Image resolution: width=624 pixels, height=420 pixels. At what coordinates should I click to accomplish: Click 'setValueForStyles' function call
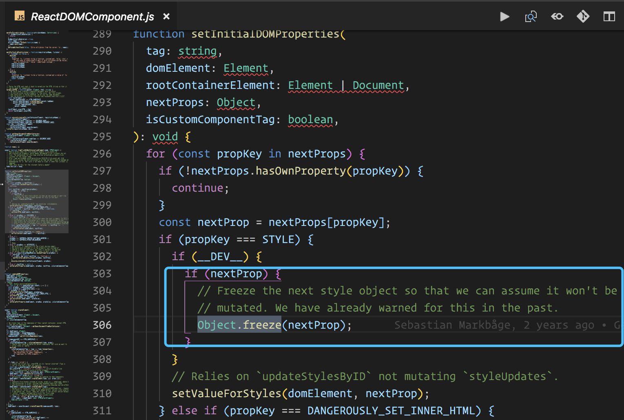[227, 393]
